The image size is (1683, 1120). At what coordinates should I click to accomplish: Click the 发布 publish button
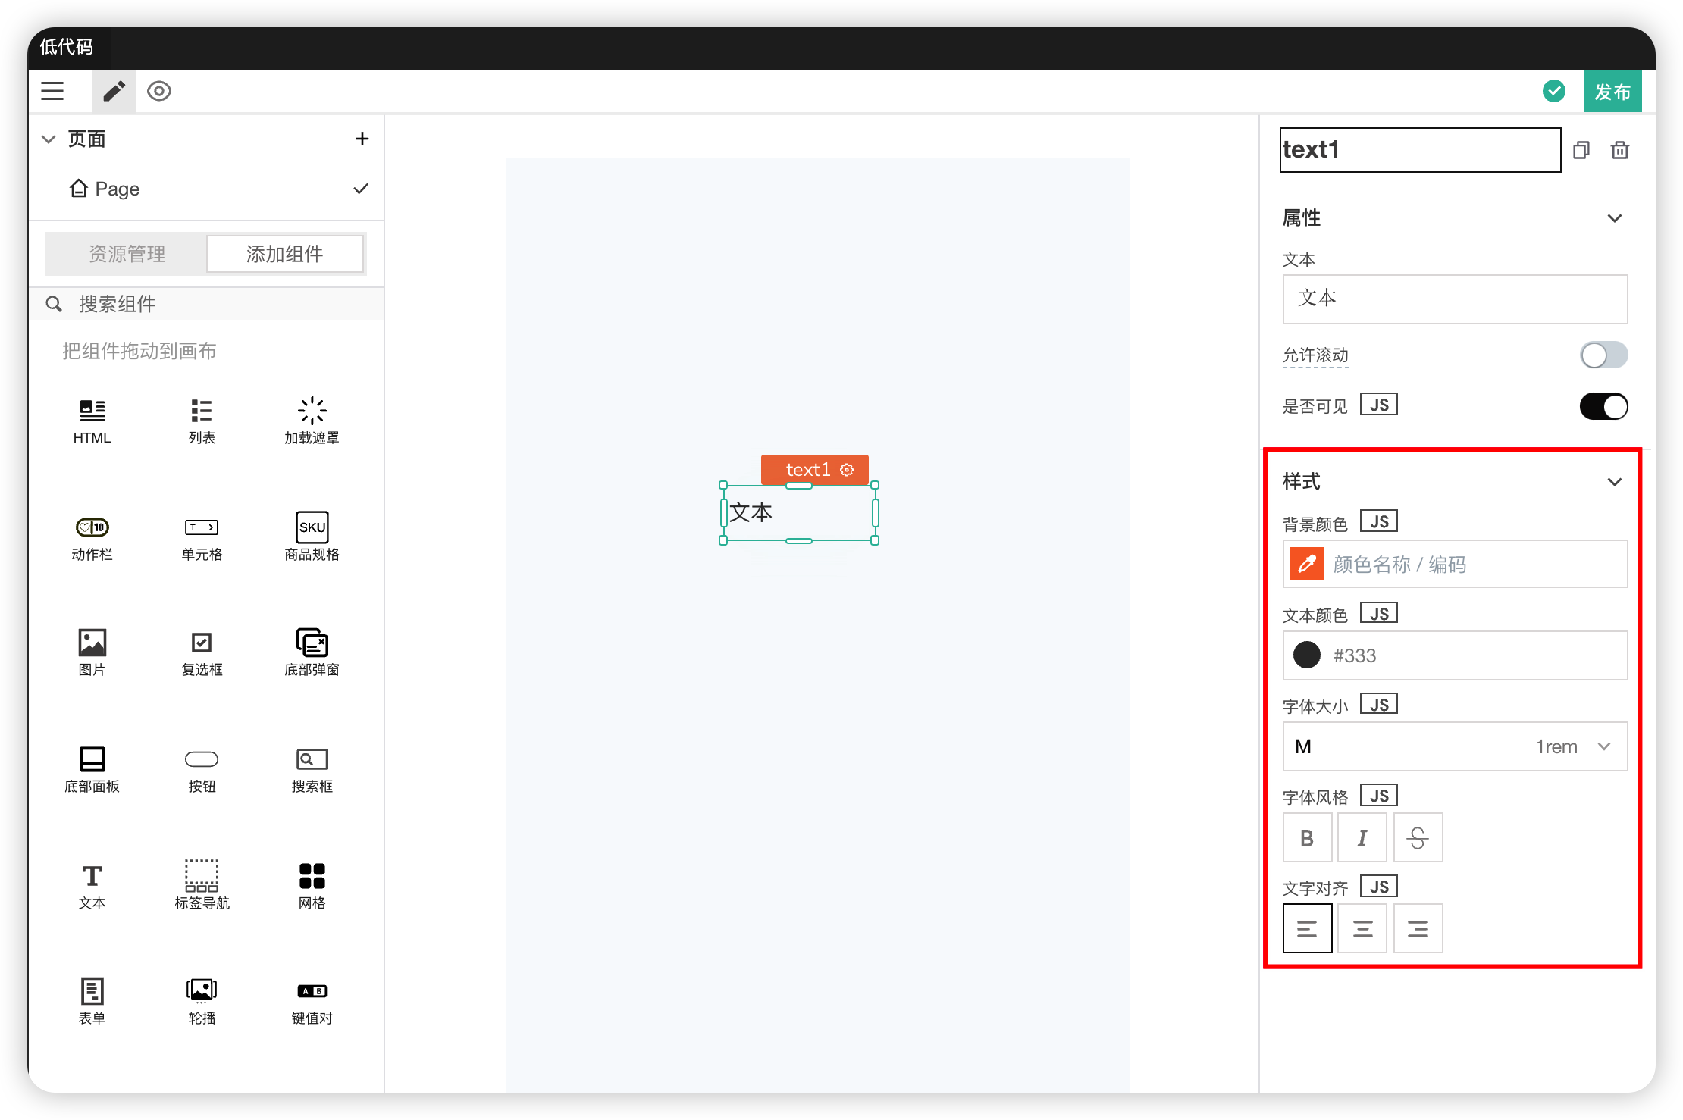tap(1612, 92)
